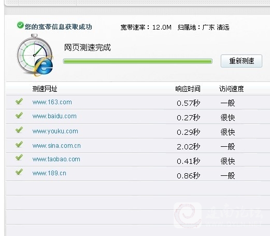The image size is (270, 236).
Task: Click the 归属地:广东 清远 text
Action: [x=203, y=27]
